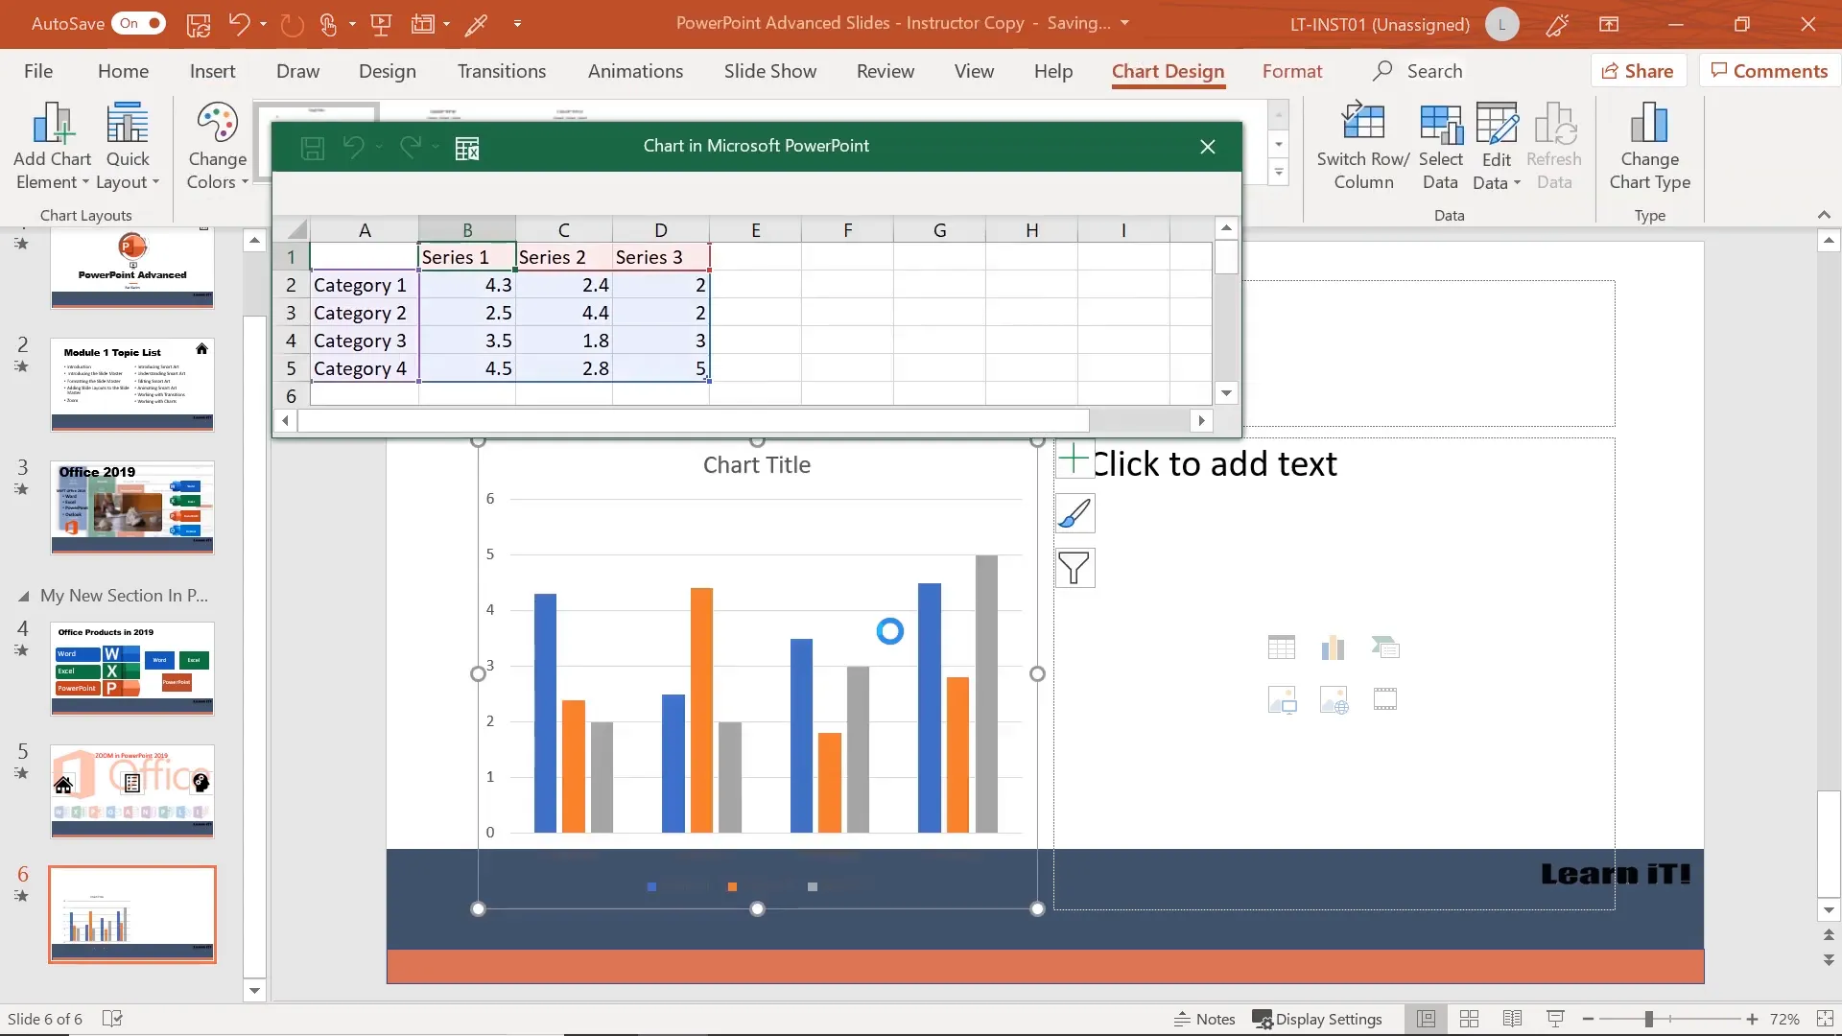Click Online Pictures icon in placeholder
Image resolution: width=1842 pixels, height=1036 pixels.
pyautogui.click(x=1333, y=699)
